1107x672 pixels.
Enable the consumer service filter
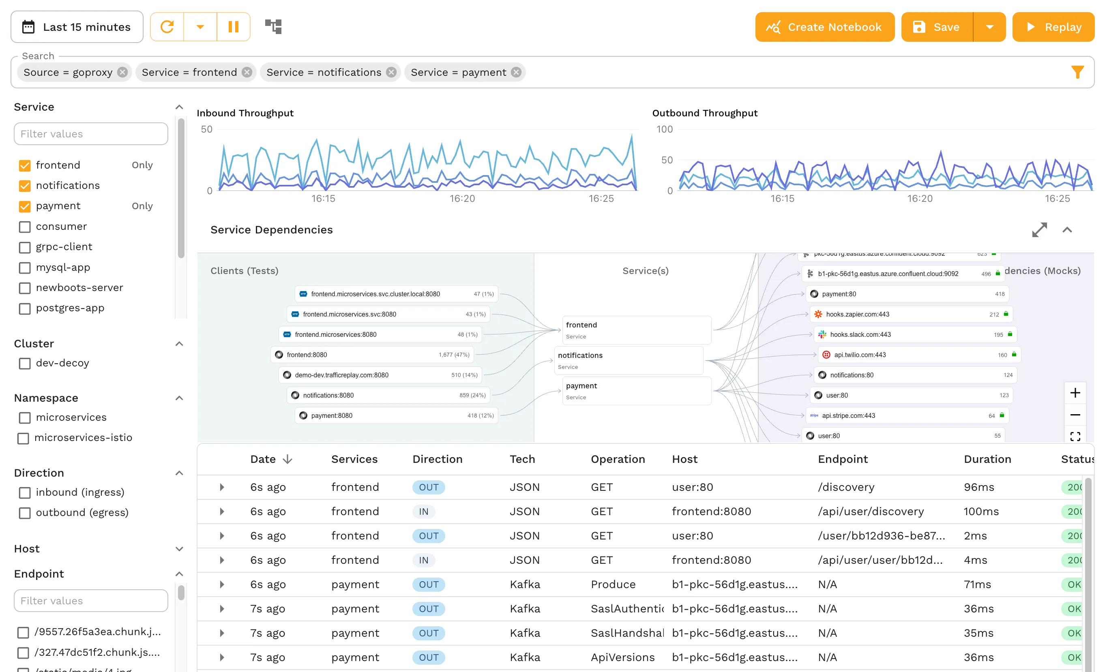pos(25,227)
